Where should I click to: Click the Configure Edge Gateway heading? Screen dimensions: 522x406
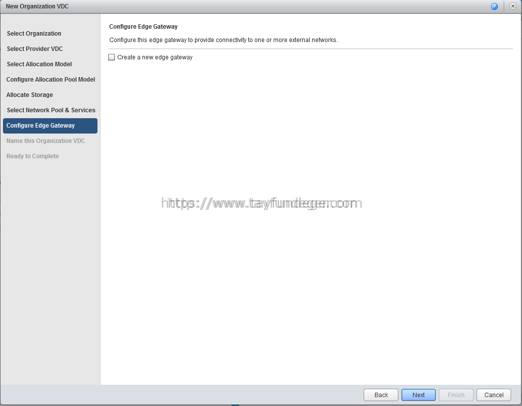coord(143,27)
